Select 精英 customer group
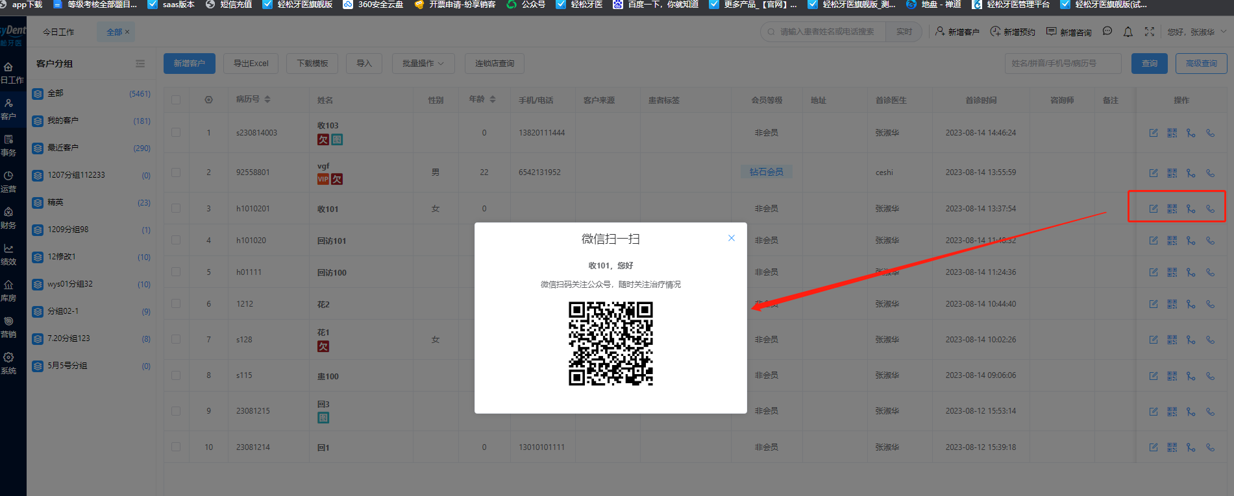This screenshot has height=496, width=1234. pyautogui.click(x=91, y=202)
